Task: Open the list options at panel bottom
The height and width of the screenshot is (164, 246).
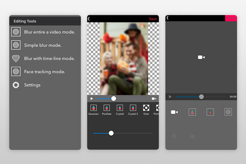Action: pos(192,136)
